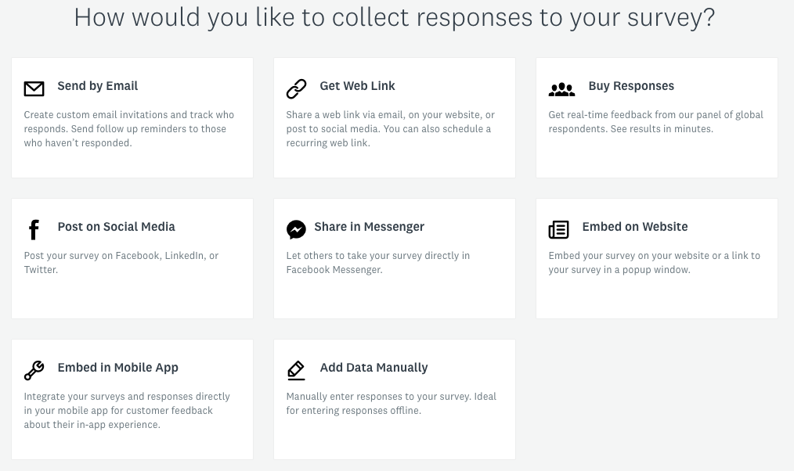Click the Facebook icon for Post on Social Media

(x=34, y=230)
